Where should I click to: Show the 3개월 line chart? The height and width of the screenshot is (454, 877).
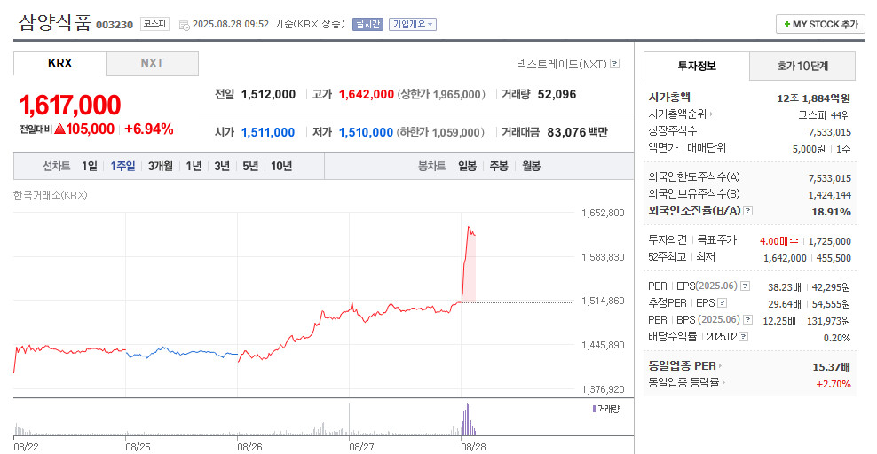(x=161, y=166)
